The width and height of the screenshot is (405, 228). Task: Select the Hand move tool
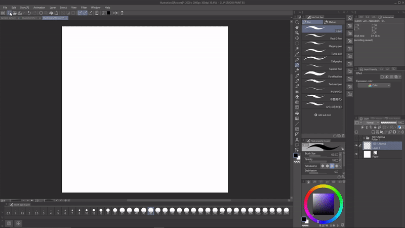pyautogui.click(x=297, y=27)
